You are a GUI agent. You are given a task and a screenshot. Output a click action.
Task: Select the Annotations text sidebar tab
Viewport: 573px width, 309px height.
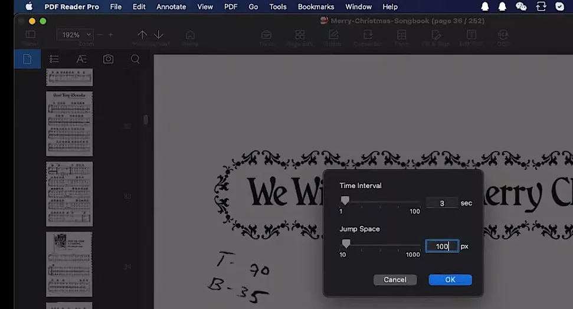81,59
